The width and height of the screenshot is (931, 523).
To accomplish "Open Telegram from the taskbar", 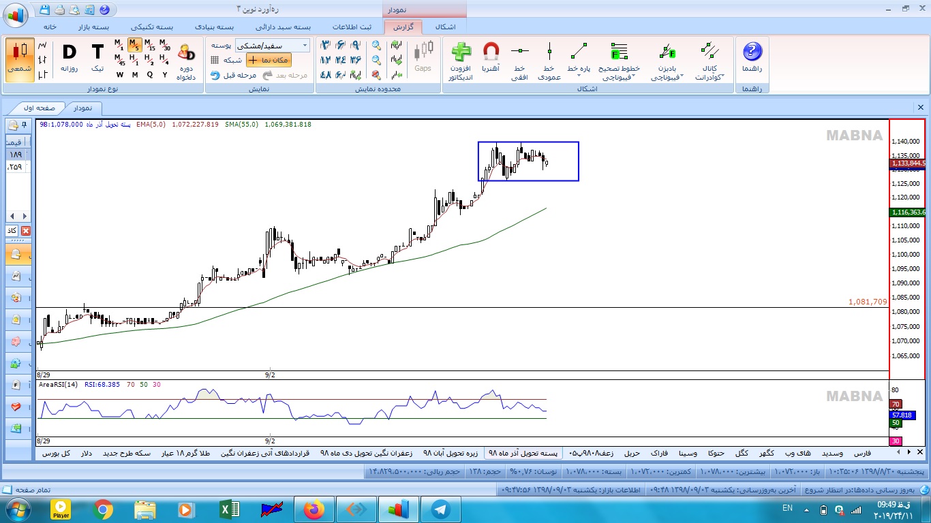I will (440, 509).
